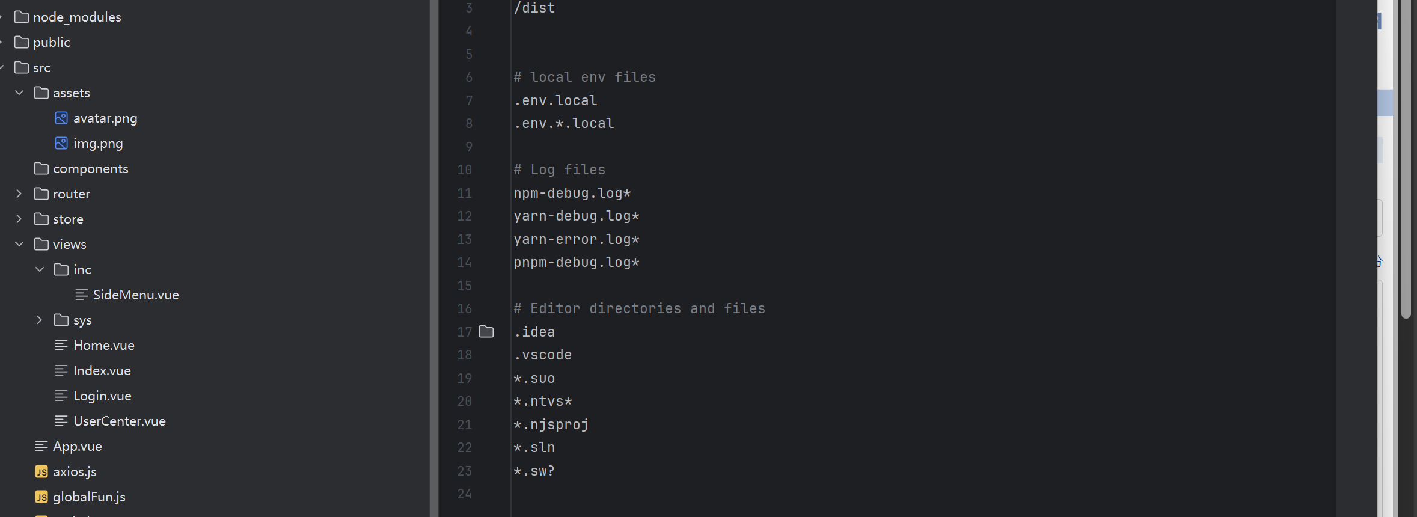The height and width of the screenshot is (517, 1417).
Task: Expand the store folder
Action: tap(19, 219)
